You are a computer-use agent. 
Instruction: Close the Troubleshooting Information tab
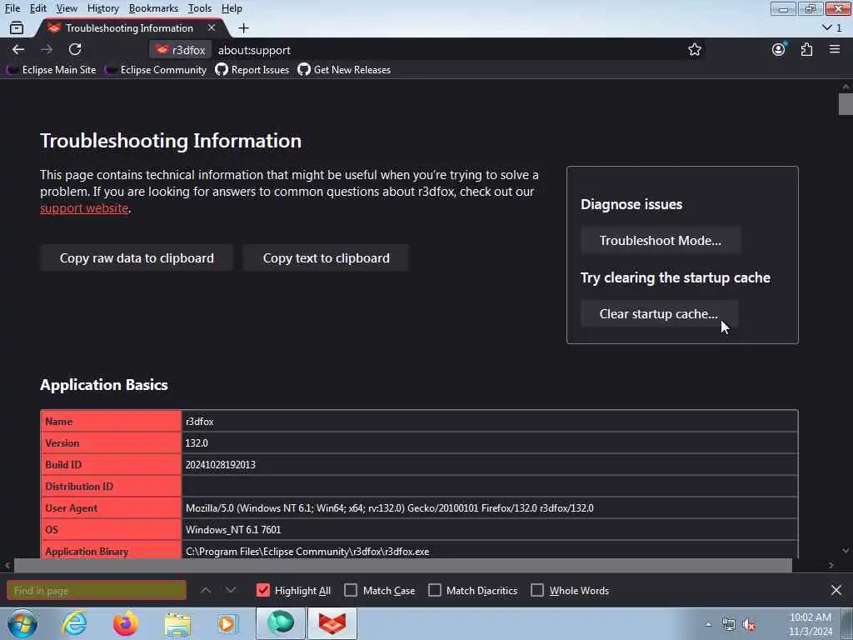click(212, 27)
